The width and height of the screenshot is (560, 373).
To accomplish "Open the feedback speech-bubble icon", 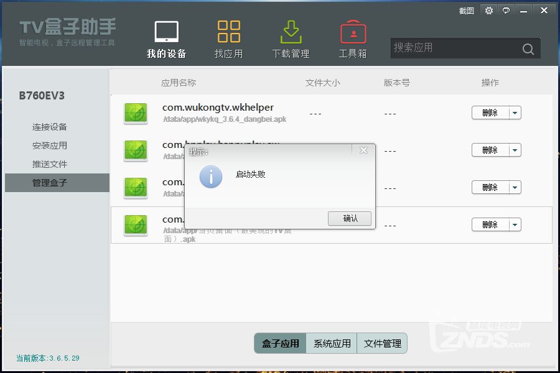I will tap(506, 11).
